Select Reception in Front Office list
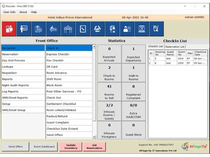Image resolution: width=210 pixels, height=157 pixels. pos(23,48)
